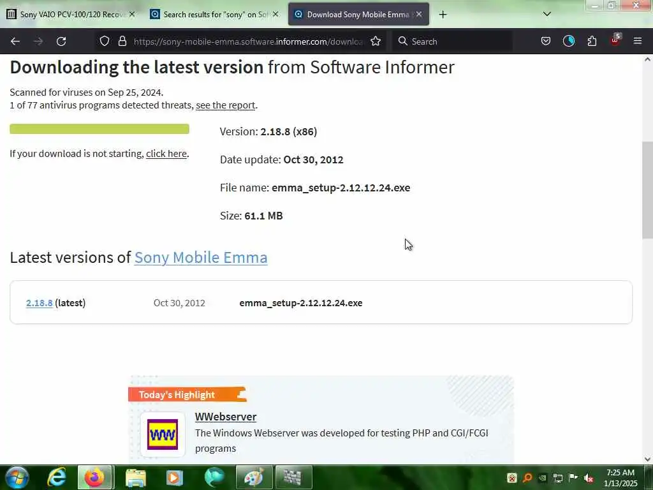Click the network tray icon
This screenshot has height=490, width=653.
(x=557, y=478)
